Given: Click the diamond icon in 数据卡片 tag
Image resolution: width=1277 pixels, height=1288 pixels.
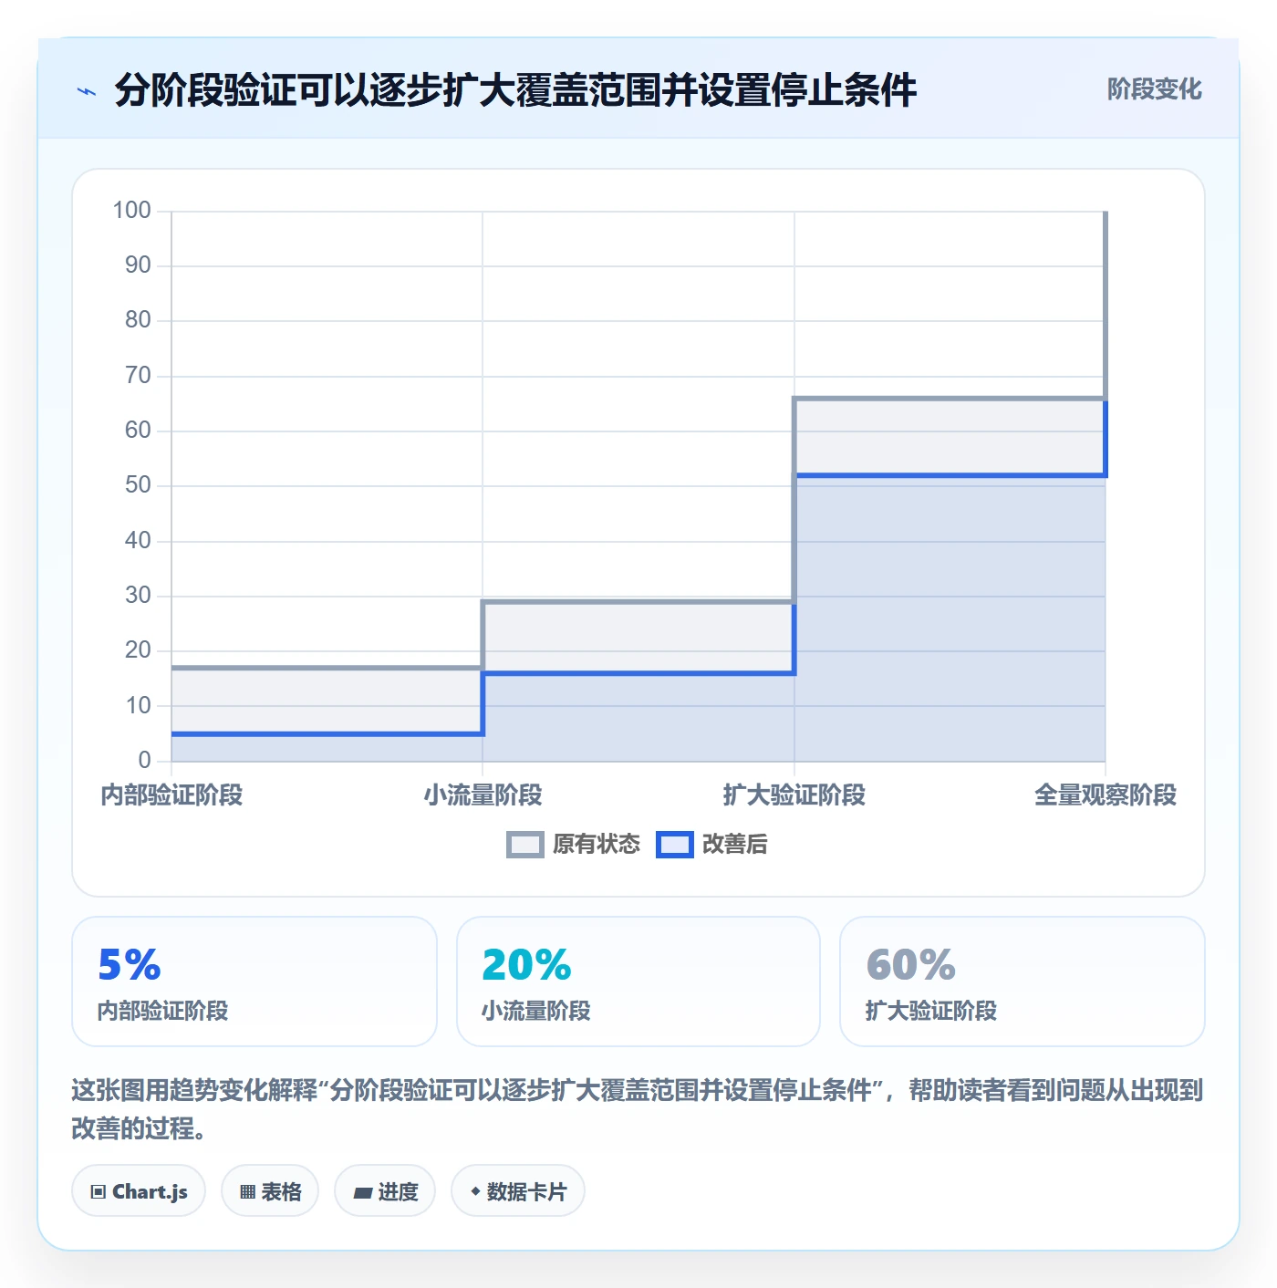Looking at the screenshot, I should 475,1191.
